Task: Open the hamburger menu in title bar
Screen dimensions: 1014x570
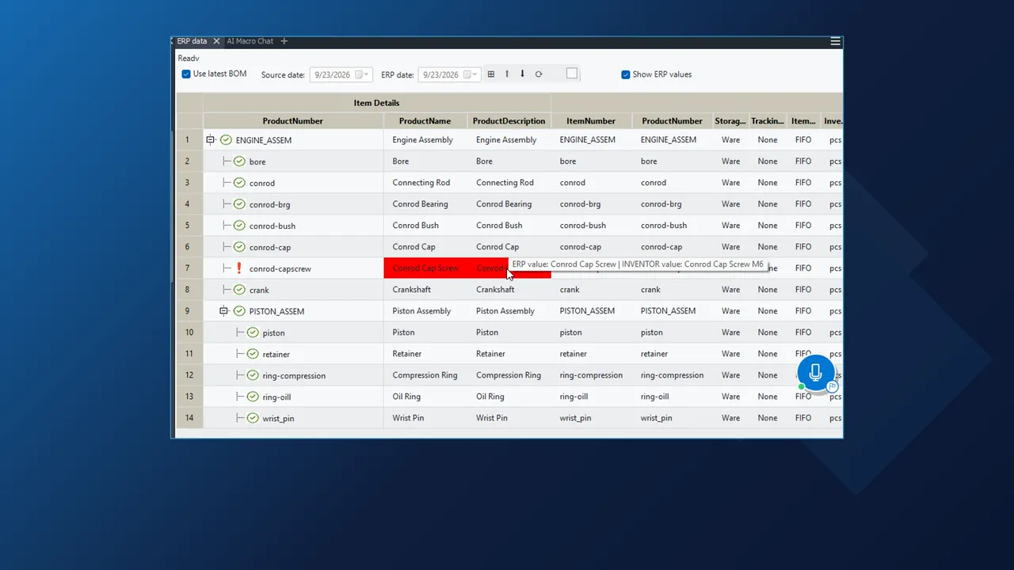Action: point(835,41)
